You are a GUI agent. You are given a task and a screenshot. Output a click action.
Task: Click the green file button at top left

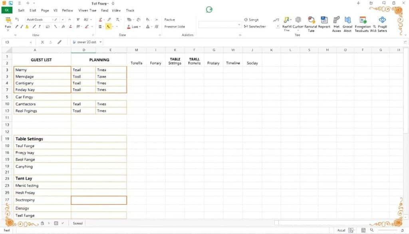pyautogui.click(x=7, y=10)
